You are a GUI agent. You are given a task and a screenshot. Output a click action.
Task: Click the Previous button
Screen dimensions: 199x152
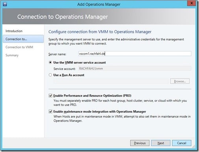[x=140, y=143]
